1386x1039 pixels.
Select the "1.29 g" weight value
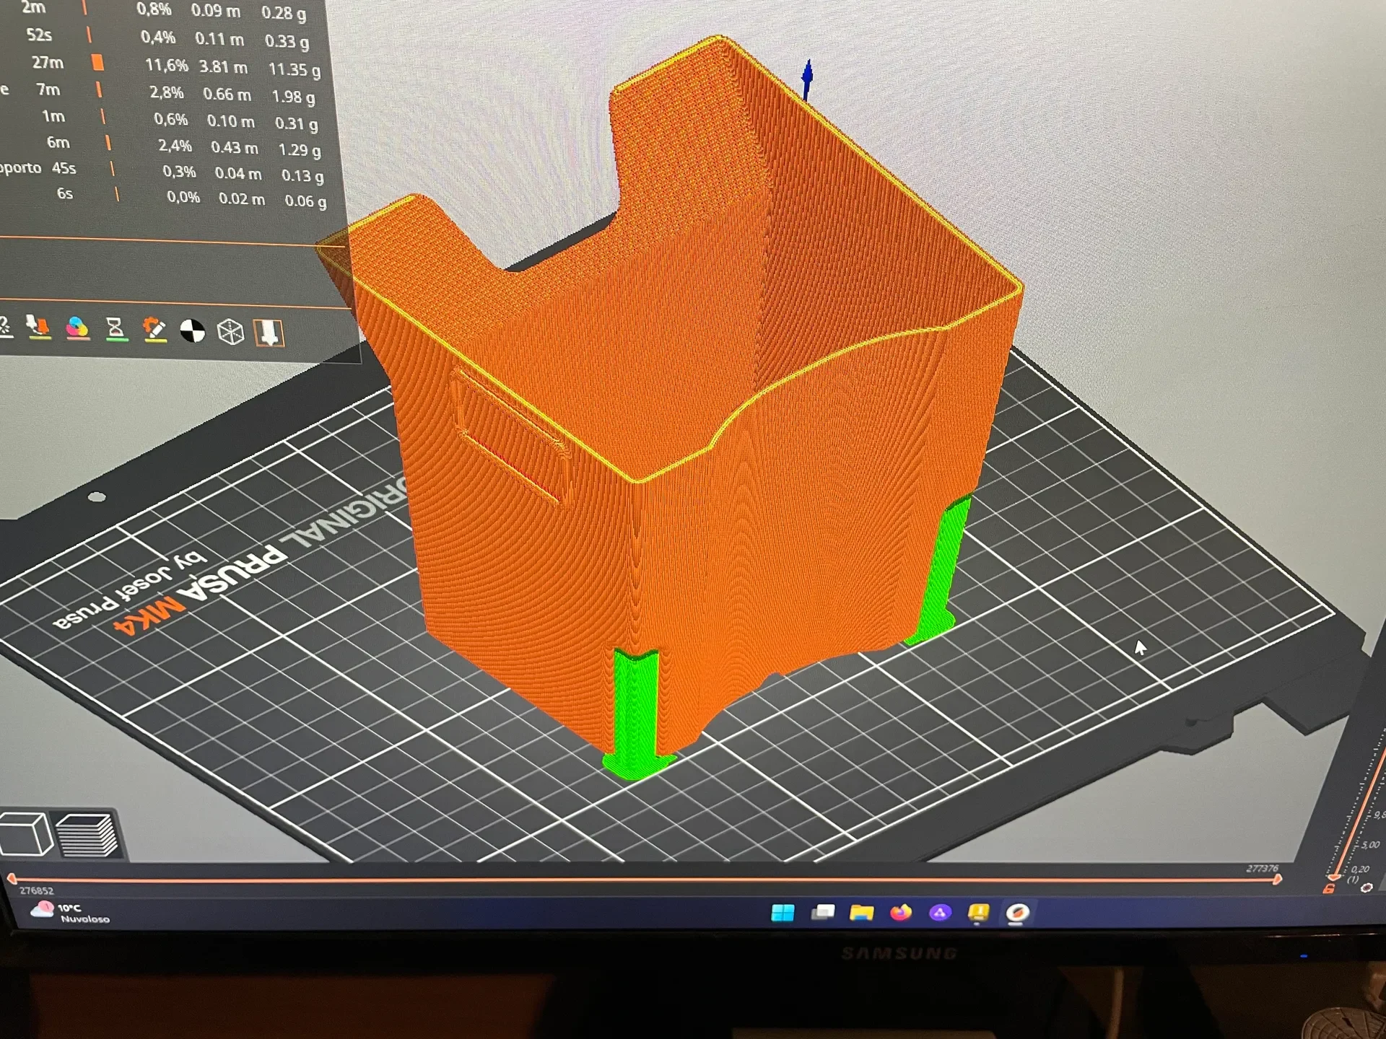pos(300,149)
